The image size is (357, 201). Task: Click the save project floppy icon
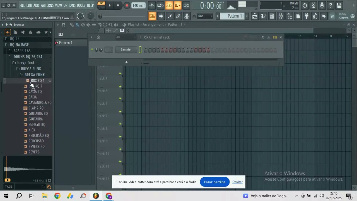click(x=339, y=5)
